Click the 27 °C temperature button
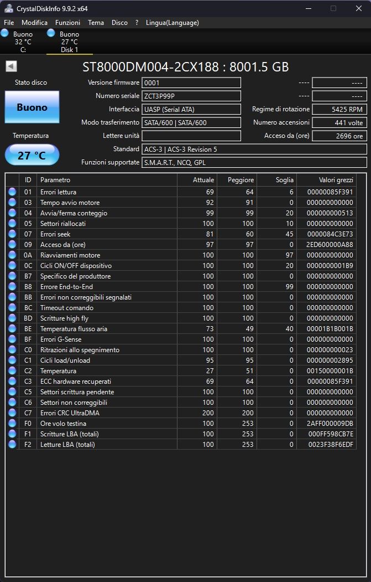The height and width of the screenshot is (582, 371). pyautogui.click(x=32, y=155)
